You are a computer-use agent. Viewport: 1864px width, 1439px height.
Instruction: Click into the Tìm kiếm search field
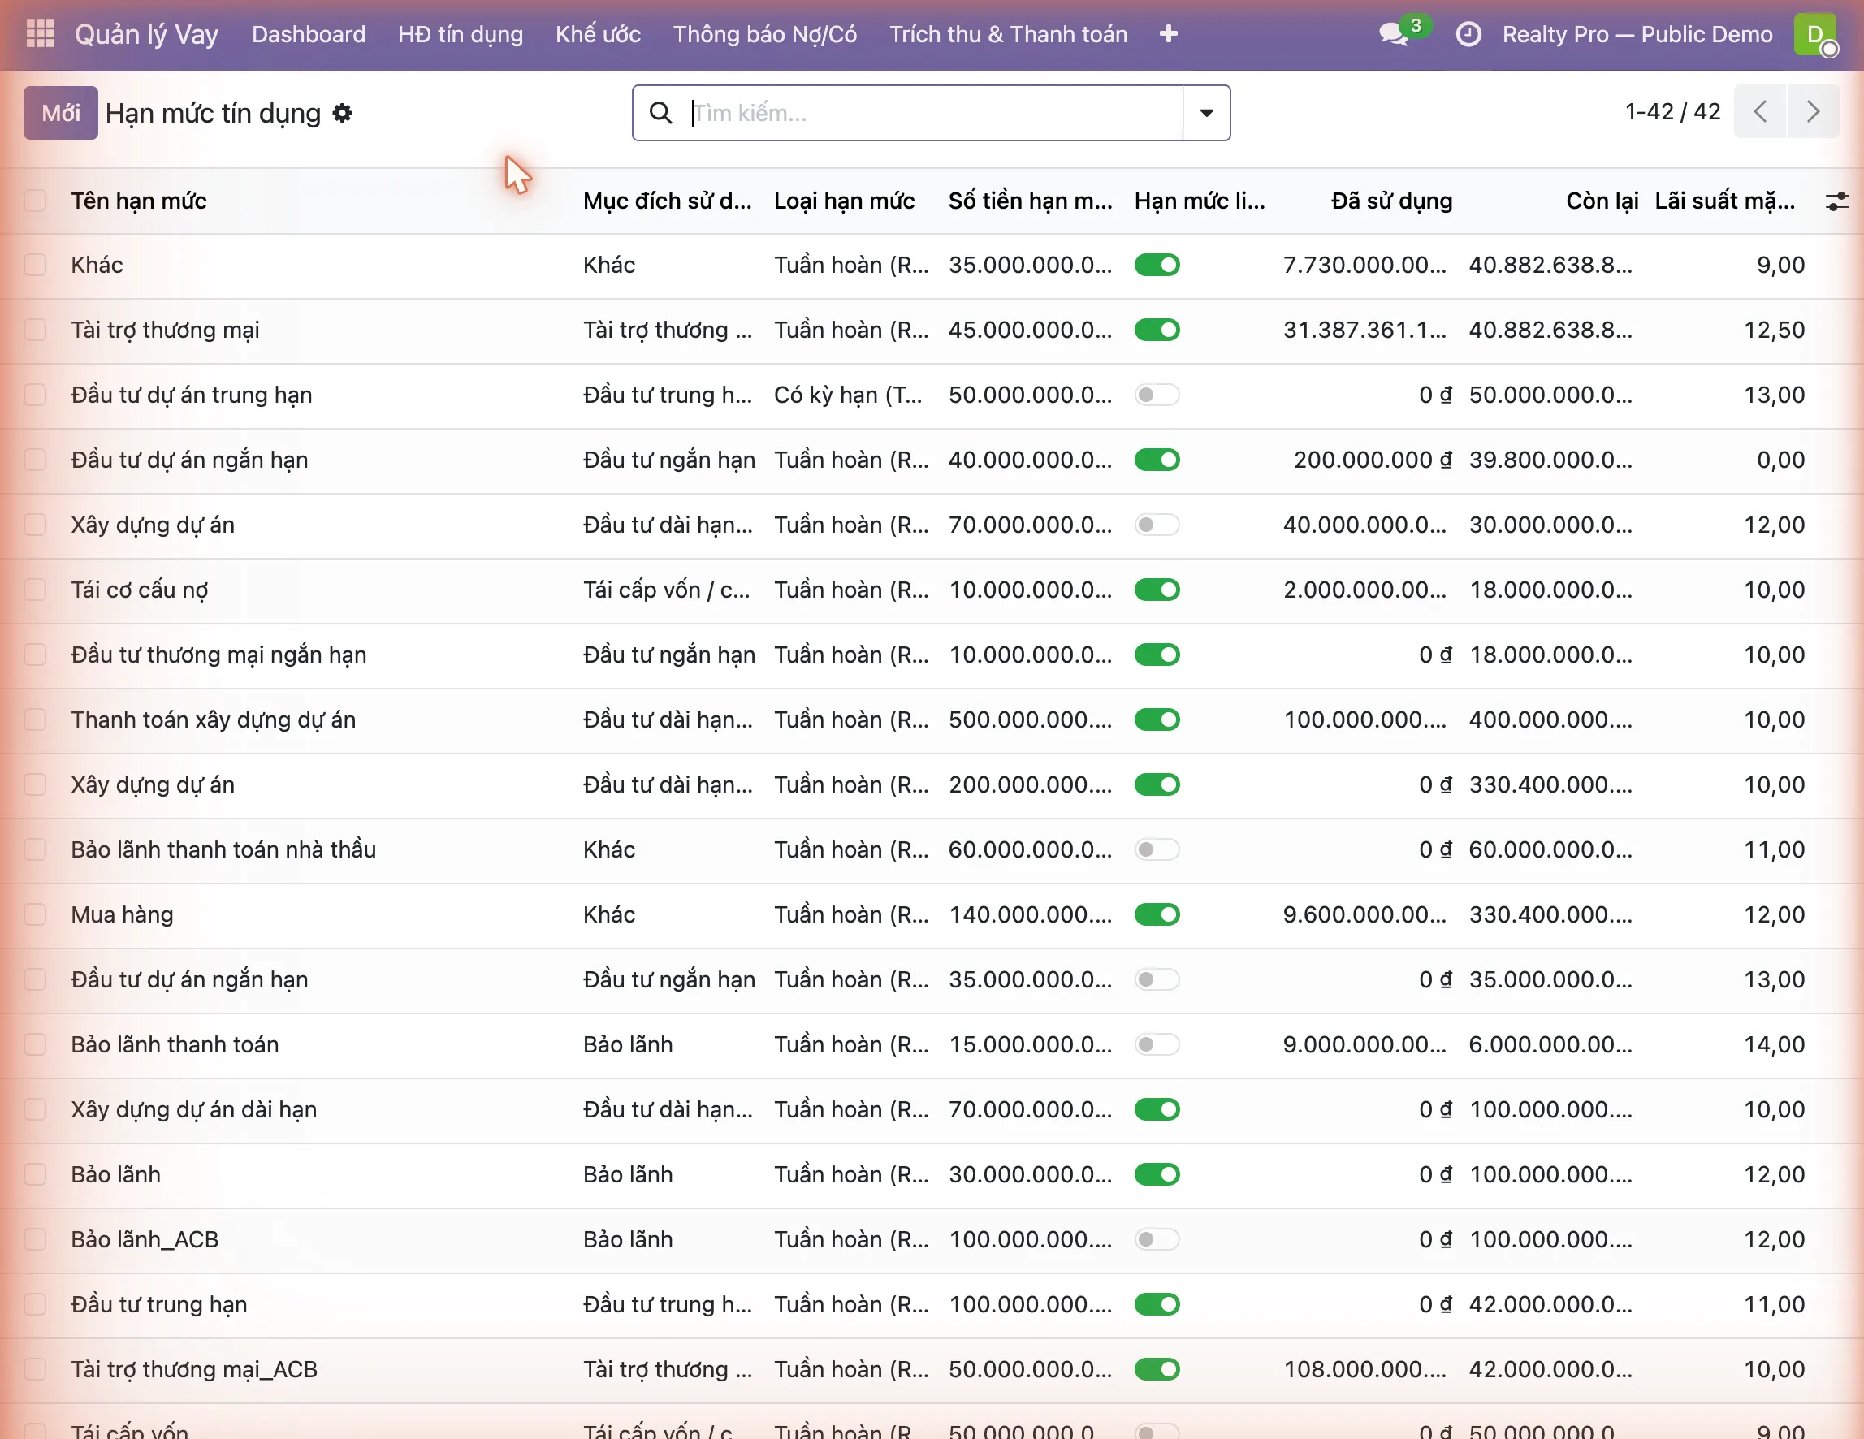click(935, 113)
